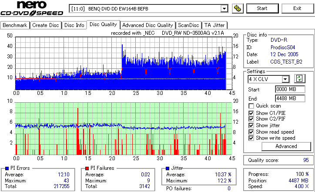This screenshot has height=192, width=315.
Task: Toggle Show read speed checkbox
Action: click(251, 132)
